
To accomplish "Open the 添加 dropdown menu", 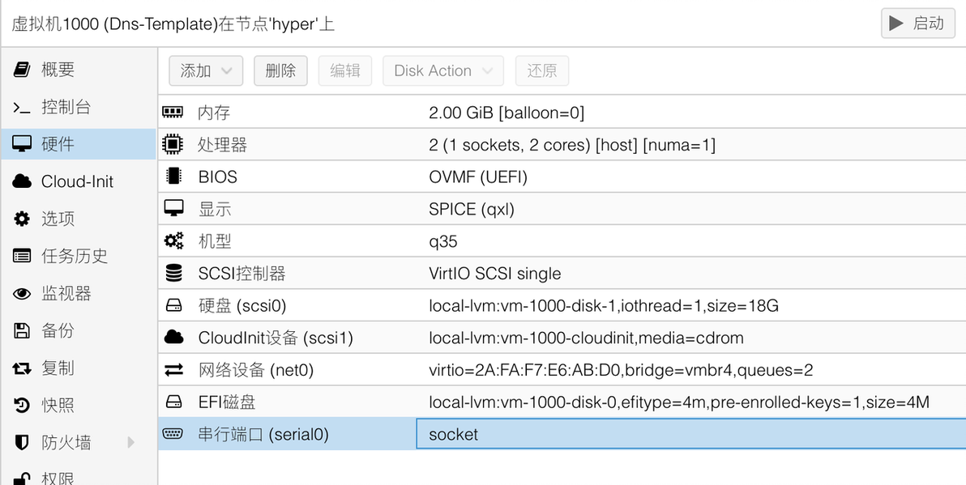I will pos(206,70).
